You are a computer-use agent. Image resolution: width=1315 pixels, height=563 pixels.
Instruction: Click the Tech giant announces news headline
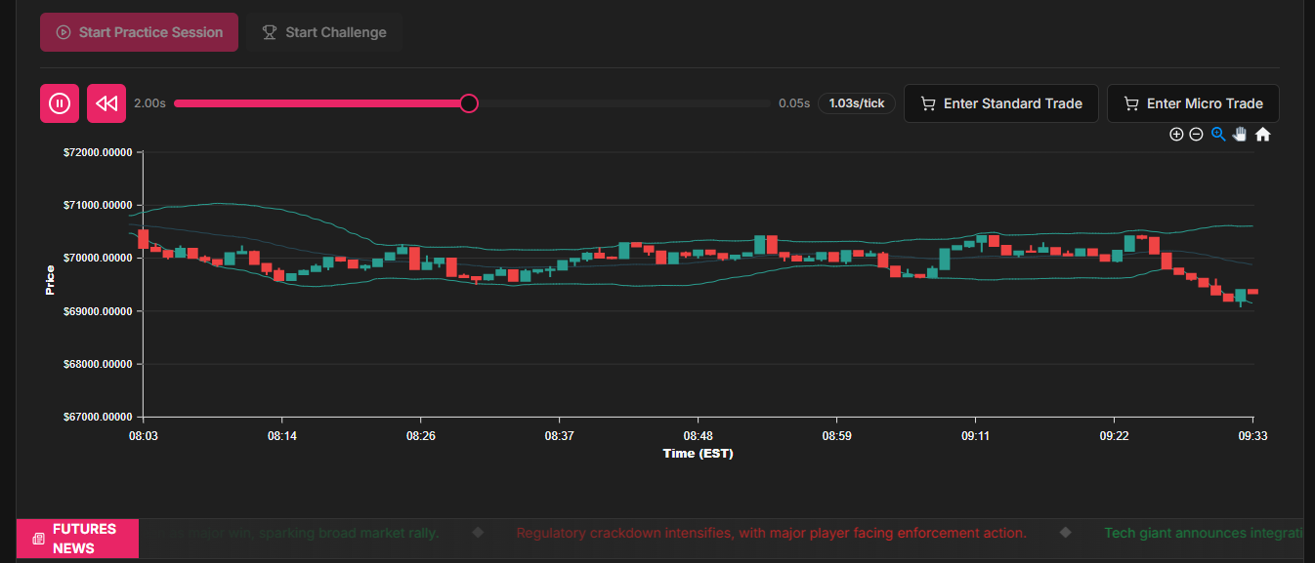point(1205,533)
